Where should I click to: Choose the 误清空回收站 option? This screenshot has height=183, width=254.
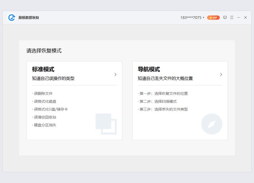coord(45,117)
